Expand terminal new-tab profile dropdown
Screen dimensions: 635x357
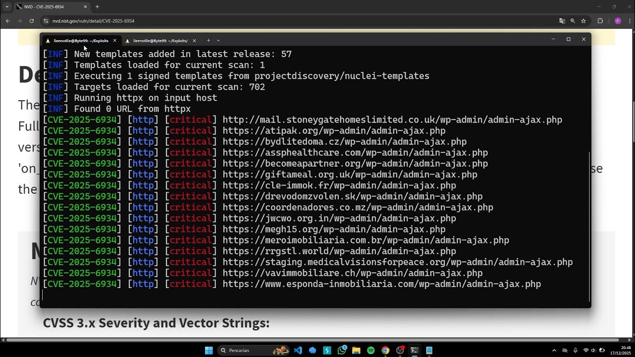click(x=218, y=41)
